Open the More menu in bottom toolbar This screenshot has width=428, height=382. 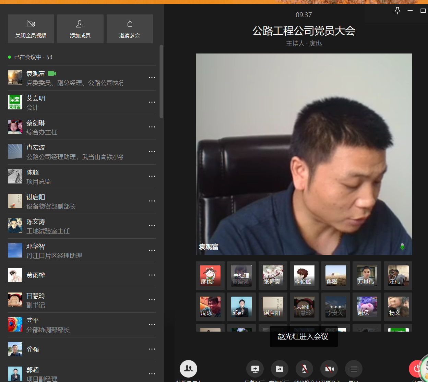coord(354,369)
